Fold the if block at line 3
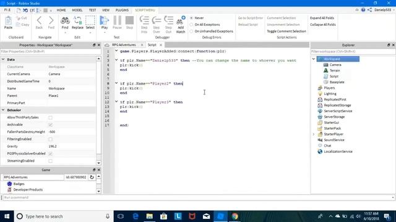Screen dimensions: 396x222 coord(116,60)
